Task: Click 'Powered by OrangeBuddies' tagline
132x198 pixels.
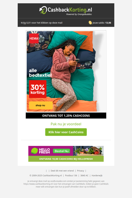Action: click(x=79, y=14)
